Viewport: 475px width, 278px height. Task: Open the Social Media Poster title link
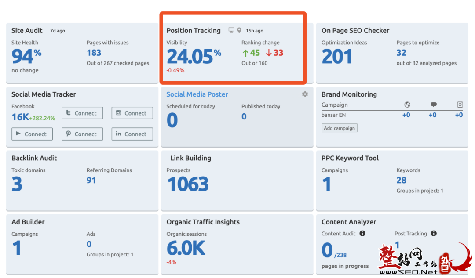(197, 94)
